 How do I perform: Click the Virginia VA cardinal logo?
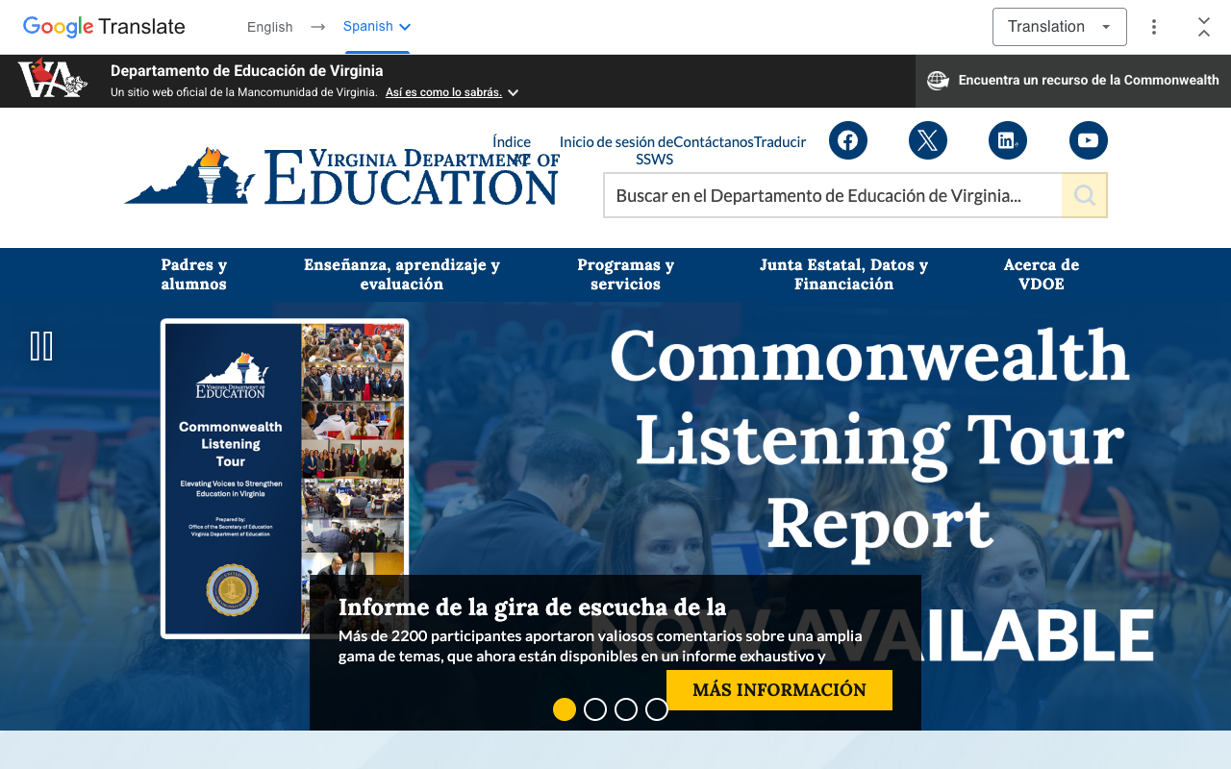(53, 79)
